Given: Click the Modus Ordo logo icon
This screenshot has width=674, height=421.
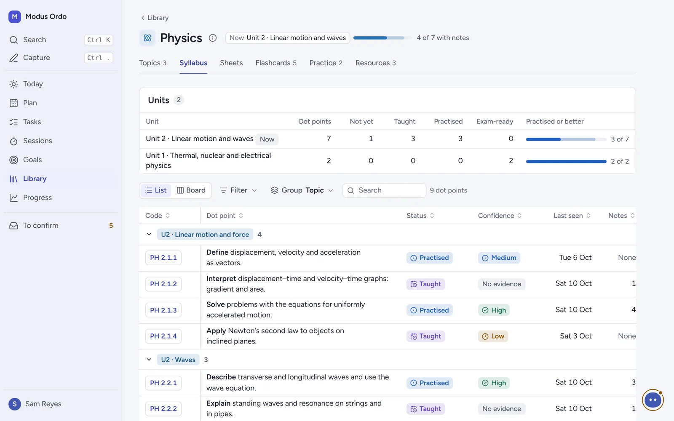Looking at the screenshot, I should pyautogui.click(x=15, y=16).
